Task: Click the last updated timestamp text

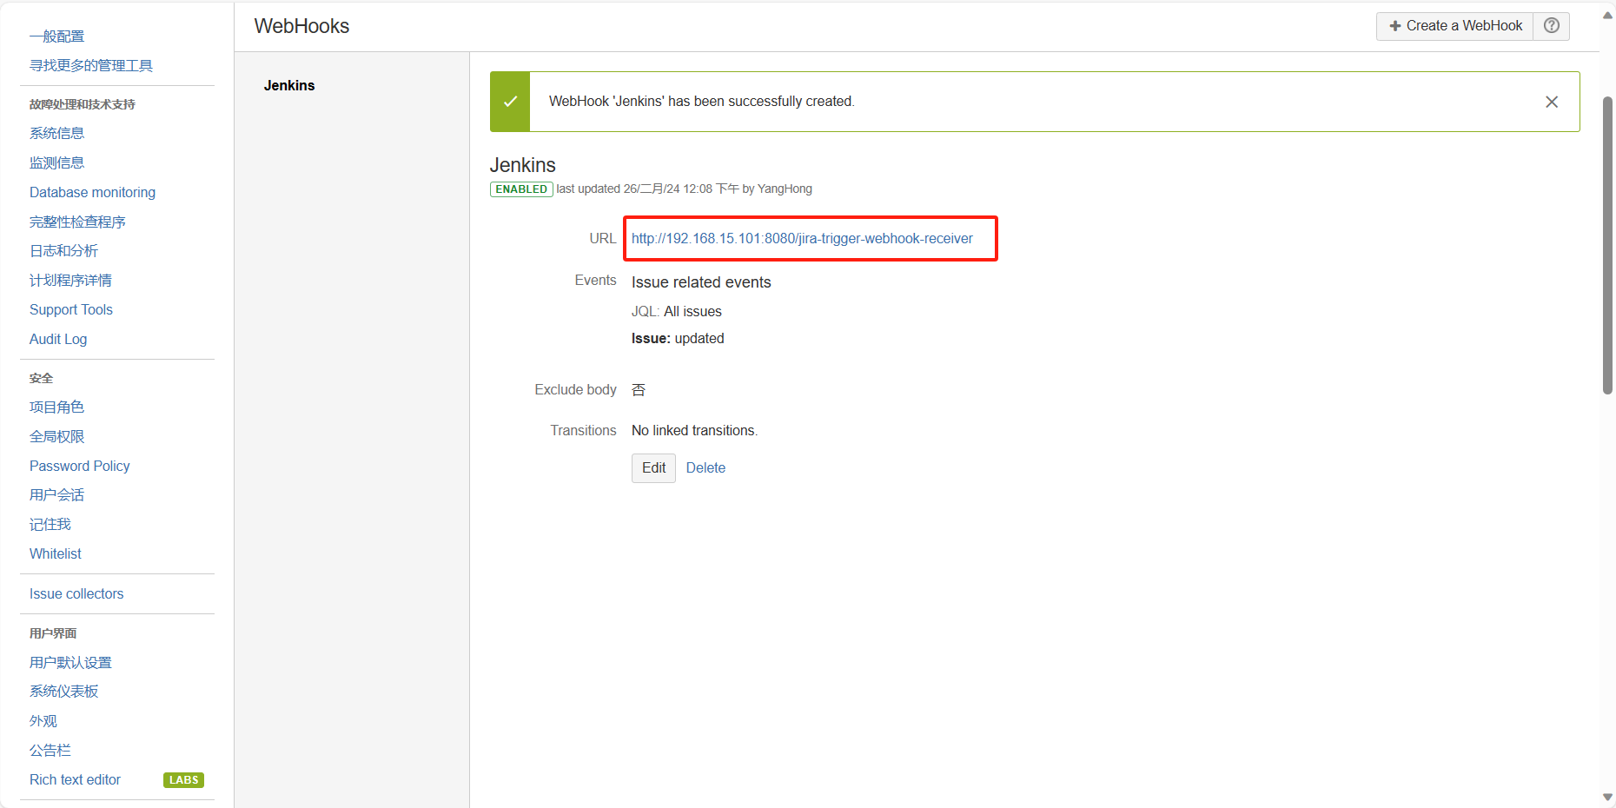Action: click(684, 189)
